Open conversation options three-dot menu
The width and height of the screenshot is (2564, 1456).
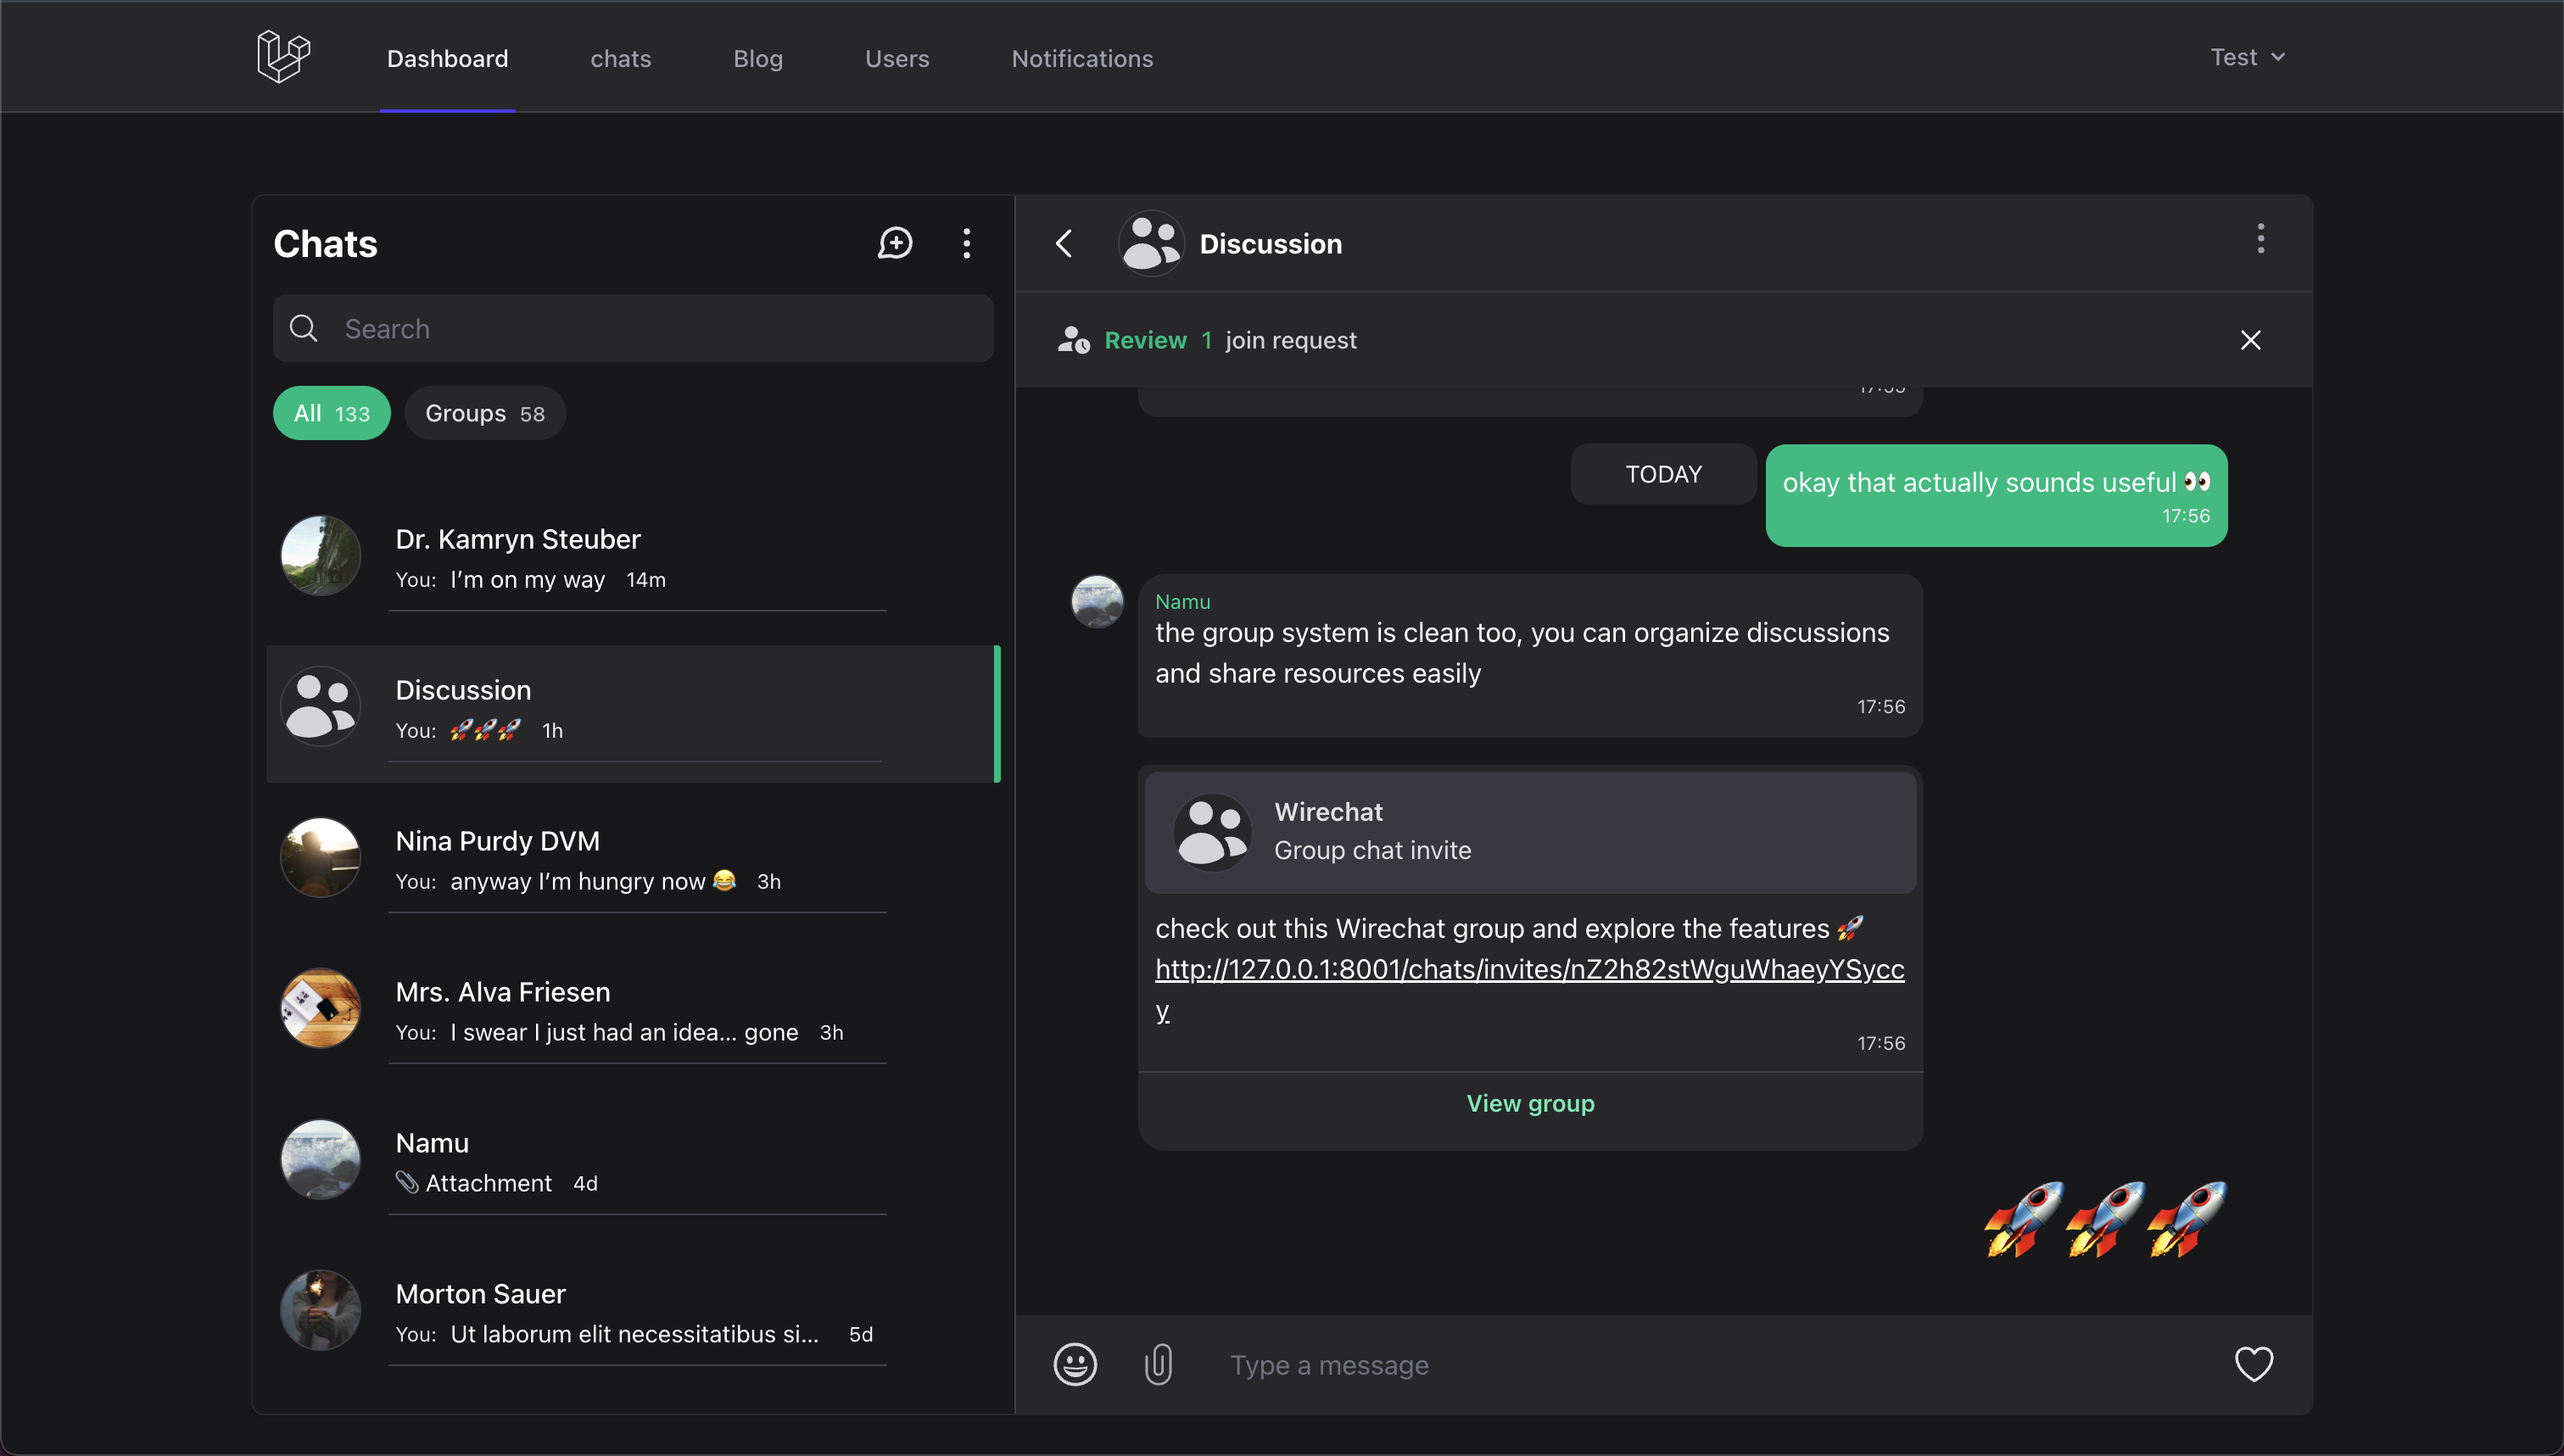[2260, 239]
